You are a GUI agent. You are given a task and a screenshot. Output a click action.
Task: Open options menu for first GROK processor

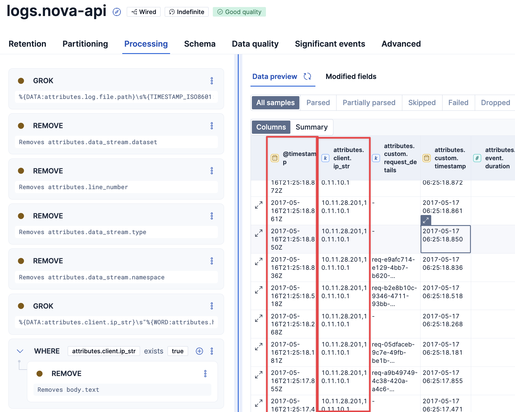point(212,81)
